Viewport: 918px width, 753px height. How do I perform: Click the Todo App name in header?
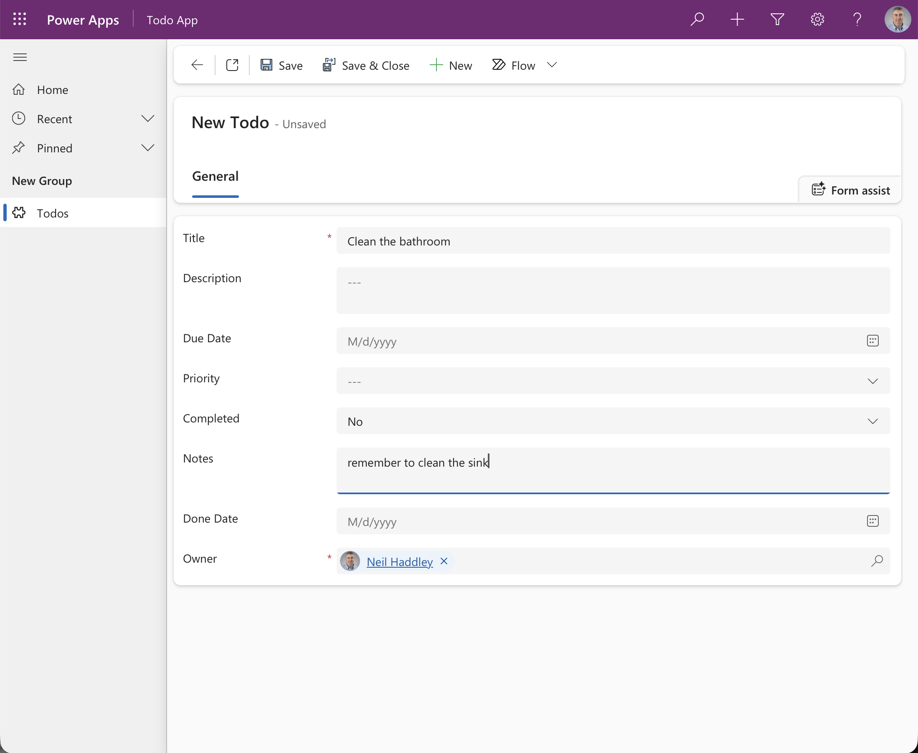click(x=172, y=20)
